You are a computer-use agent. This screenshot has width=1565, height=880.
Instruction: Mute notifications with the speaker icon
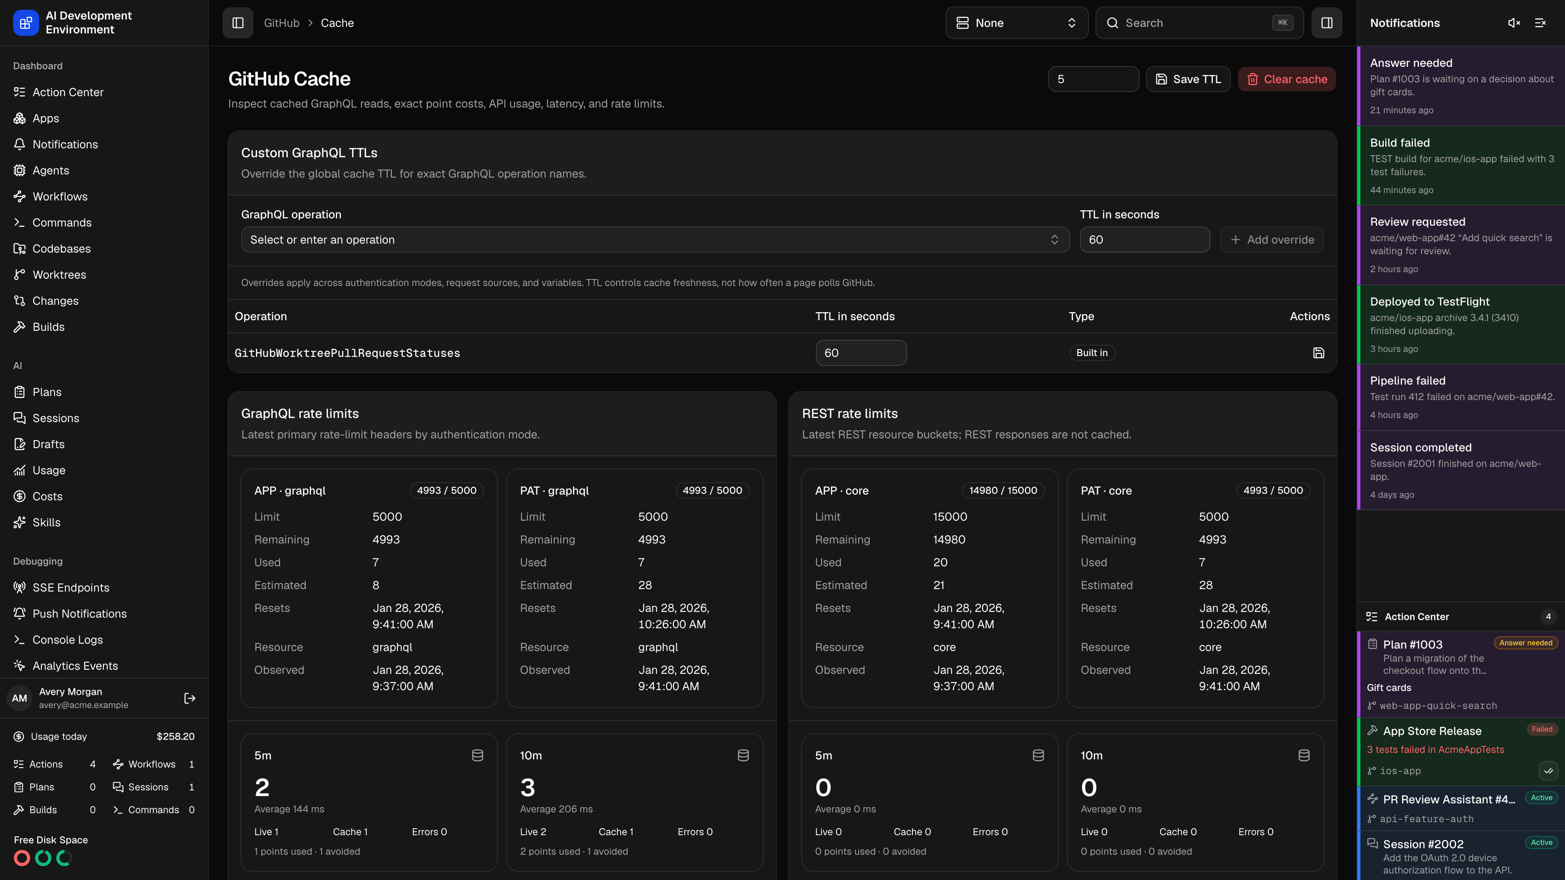point(1514,23)
